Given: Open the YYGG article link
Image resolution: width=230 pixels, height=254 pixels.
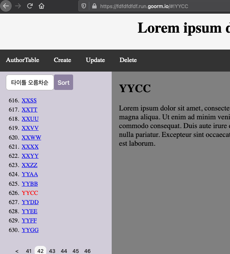Looking at the screenshot, I should point(30,230).
